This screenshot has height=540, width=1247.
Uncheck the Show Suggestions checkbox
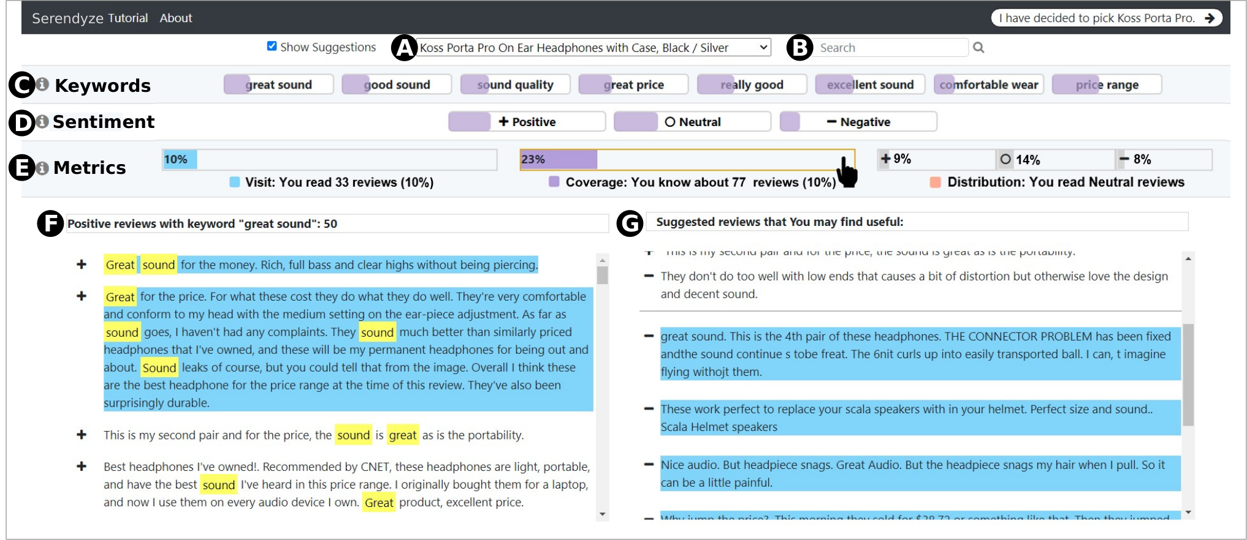272,47
